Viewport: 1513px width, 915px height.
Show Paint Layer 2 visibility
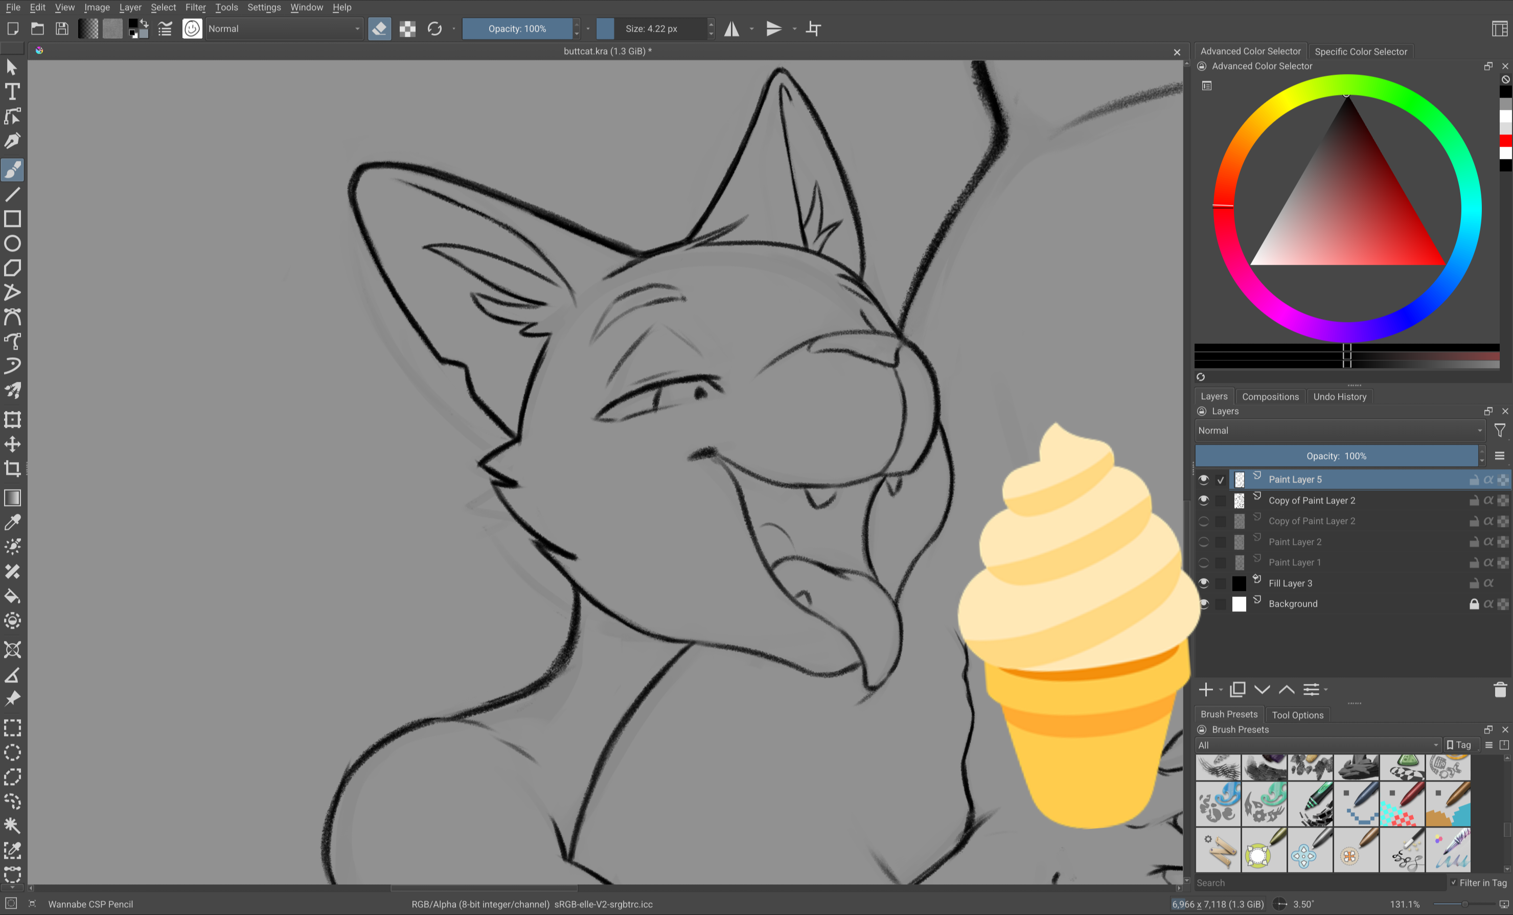coord(1204,542)
